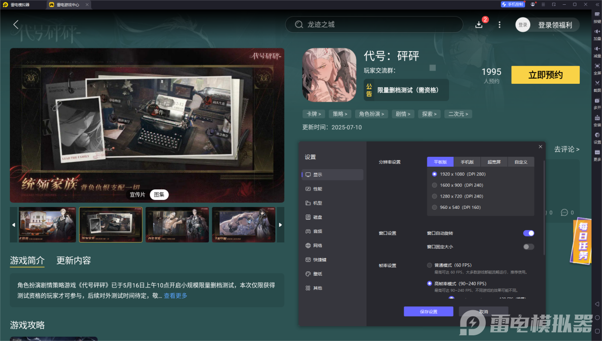Click the 加量 (volume up) icon
This screenshot has width=602, height=341.
597,35
